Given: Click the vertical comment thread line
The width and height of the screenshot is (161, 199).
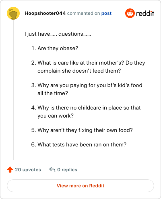Looking at the screenshot, I should [13, 90].
